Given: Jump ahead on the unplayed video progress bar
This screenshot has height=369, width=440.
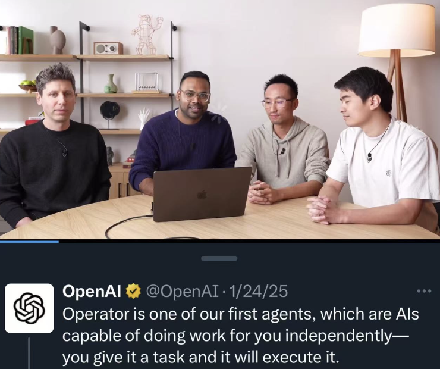Looking at the screenshot, I should point(249,241).
